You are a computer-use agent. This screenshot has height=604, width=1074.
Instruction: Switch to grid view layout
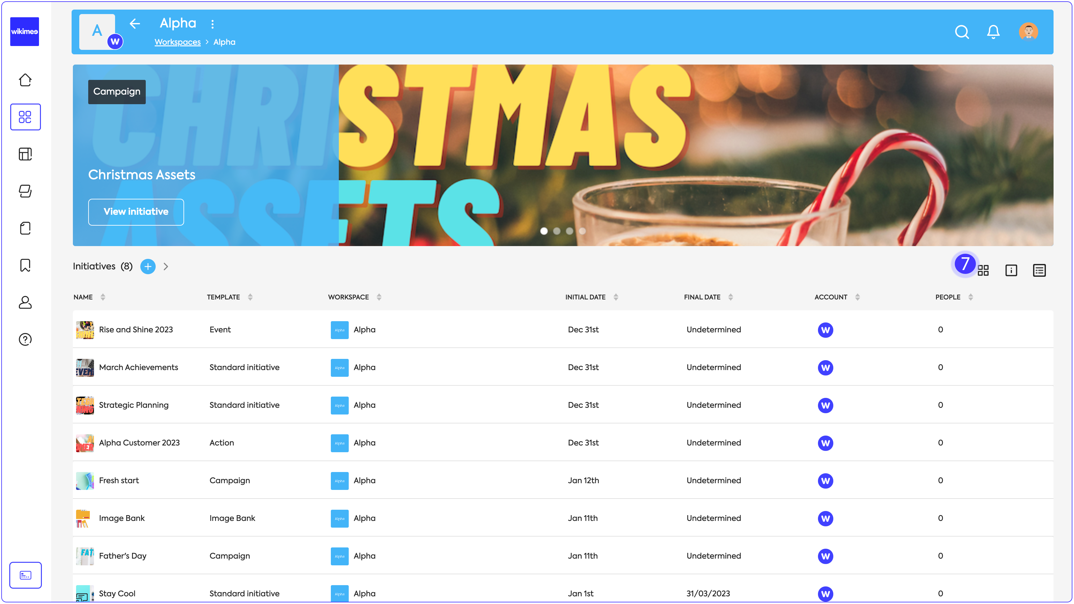(x=983, y=270)
